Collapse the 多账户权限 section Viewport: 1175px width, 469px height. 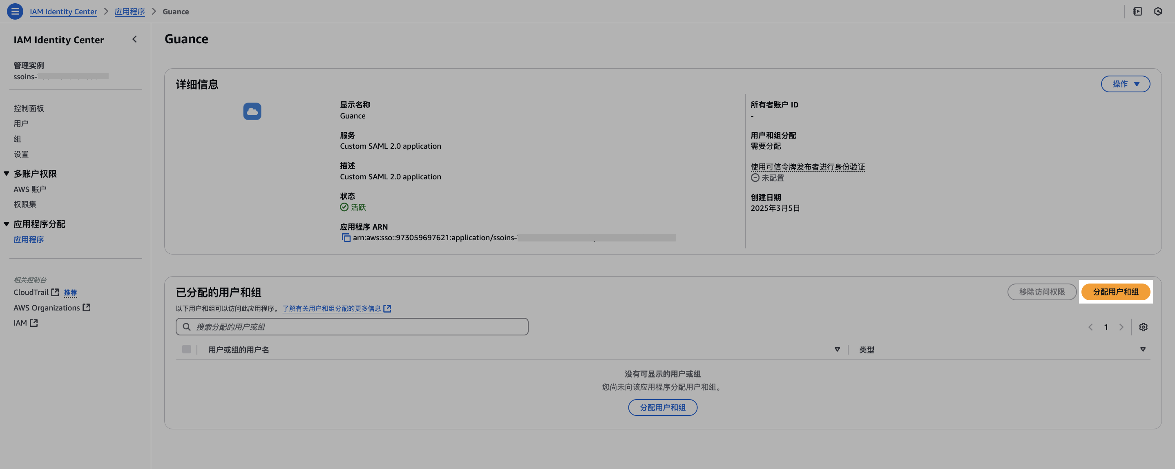click(7, 173)
